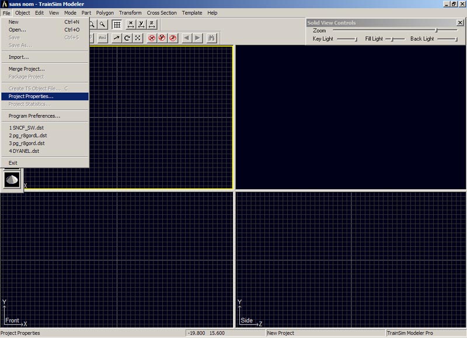Viewport: 467px width, 338px height.
Task: Click the X axis dimension icon
Action: click(131, 25)
